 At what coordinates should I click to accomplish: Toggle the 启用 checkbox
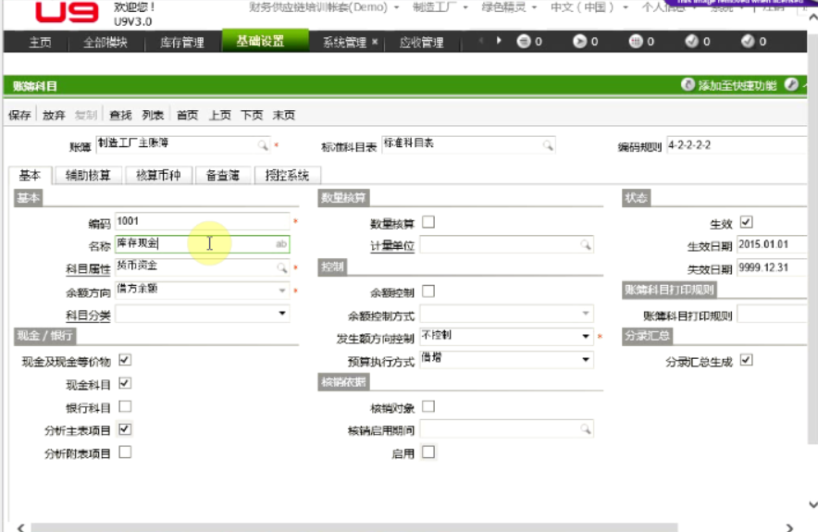pyautogui.click(x=428, y=452)
